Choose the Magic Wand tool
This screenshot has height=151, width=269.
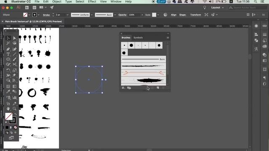click(8, 43)
